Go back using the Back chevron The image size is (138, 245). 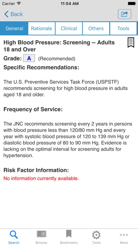[7, 14]
